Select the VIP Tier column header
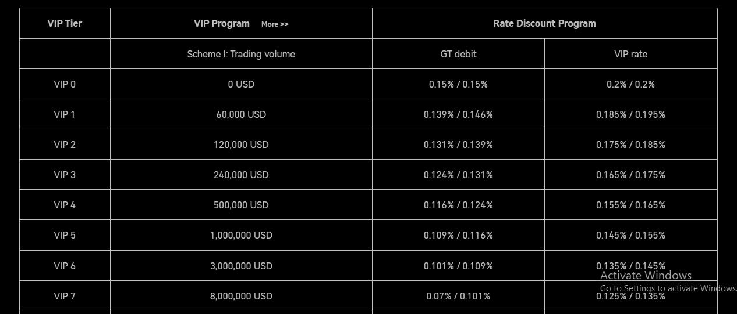The width and height of the screenshot is (737, 314). coord(65,23)
